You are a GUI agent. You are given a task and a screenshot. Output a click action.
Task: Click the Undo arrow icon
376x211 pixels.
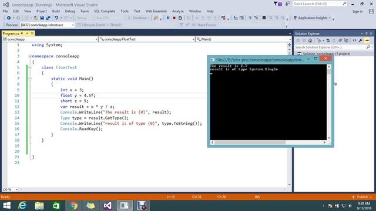coord(56,18)
